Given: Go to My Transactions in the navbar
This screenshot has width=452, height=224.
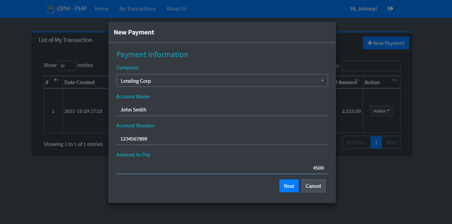Looking at the screenshot, I should (x=137, y=9).
